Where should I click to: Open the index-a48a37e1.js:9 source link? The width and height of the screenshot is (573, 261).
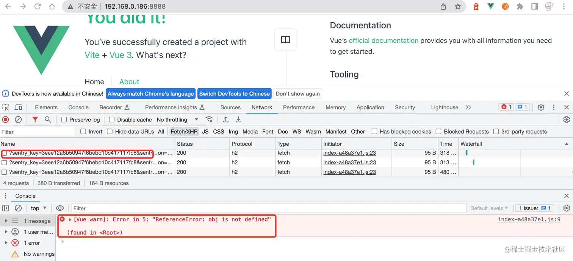coord(529,219)
